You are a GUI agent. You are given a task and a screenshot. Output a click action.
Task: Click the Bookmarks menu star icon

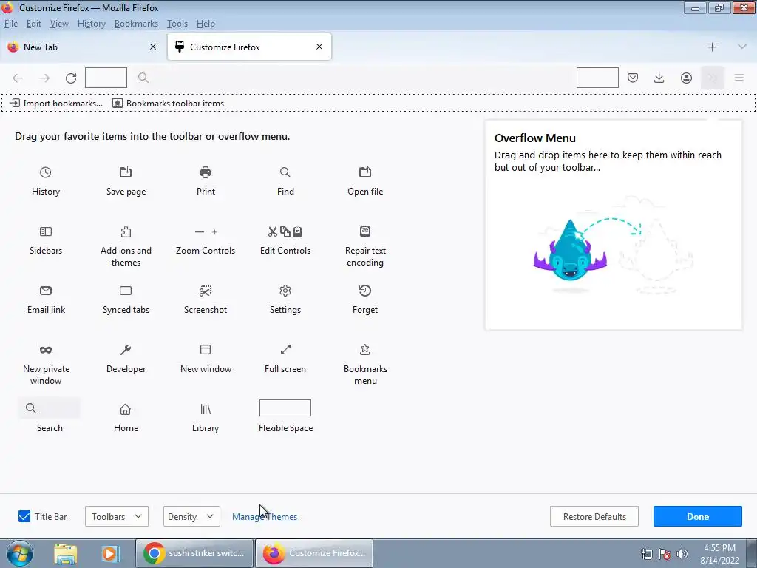point(365,349)
